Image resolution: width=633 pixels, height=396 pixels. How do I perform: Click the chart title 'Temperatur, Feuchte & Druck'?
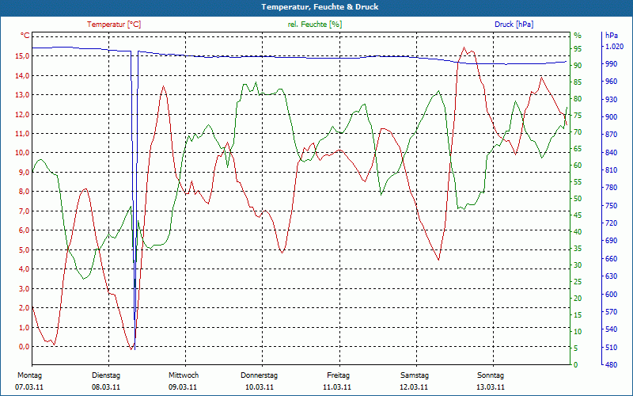(320, 7)
